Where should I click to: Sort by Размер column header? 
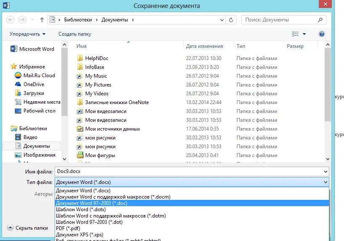click(x=295, y=46)
